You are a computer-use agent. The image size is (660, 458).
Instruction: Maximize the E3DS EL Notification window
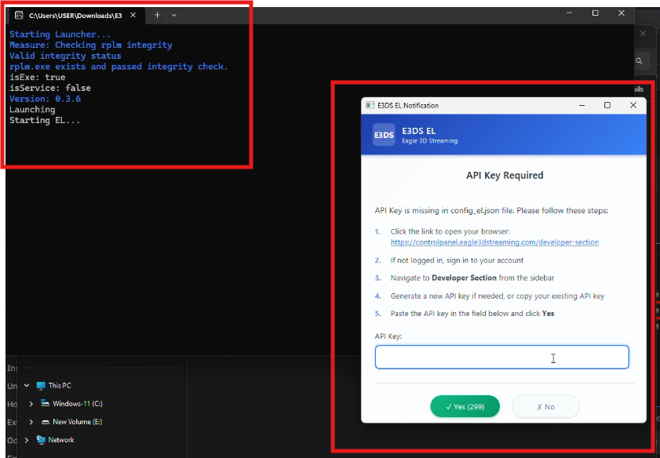[x=607, y=105]
